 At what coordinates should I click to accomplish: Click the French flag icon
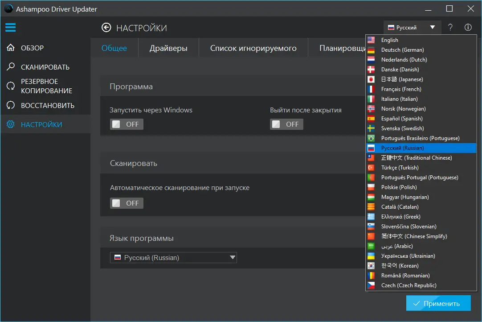click(x=371, y=89)
